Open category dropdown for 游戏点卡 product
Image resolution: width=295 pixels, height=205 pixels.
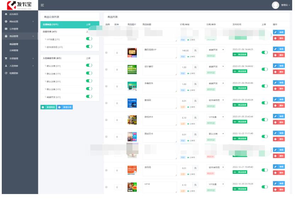[x=216, y=116]
